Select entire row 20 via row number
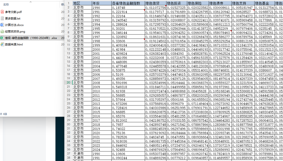The image size is (283, 161). pyautogui.click(x=69, y=83)
